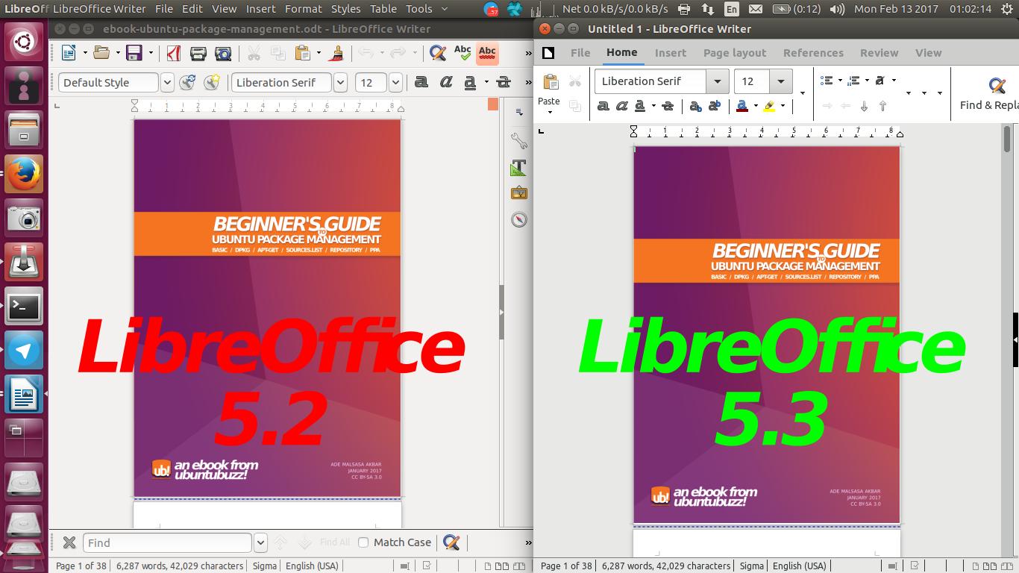Switch to Review tab

click(879, 53)
